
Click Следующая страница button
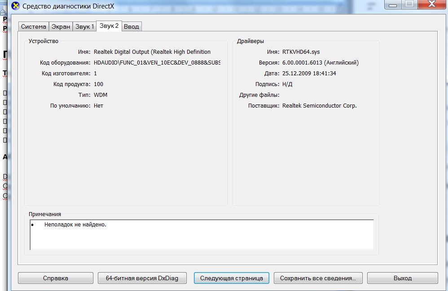coord(232,278)
